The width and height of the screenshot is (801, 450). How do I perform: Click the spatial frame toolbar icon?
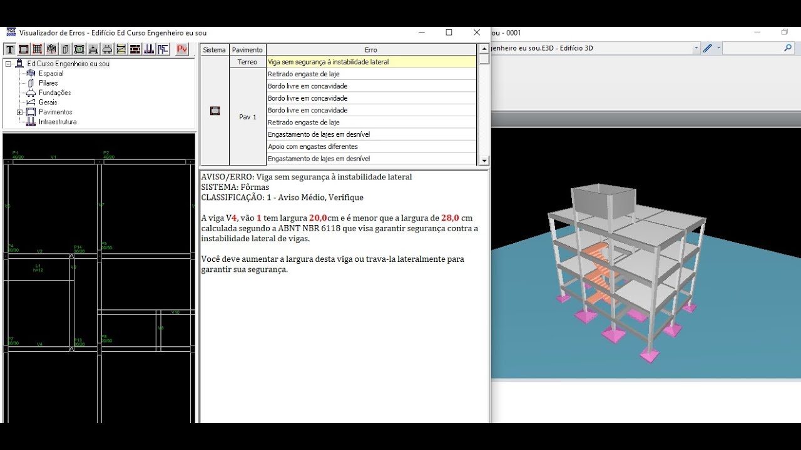[x=51, y=49]
